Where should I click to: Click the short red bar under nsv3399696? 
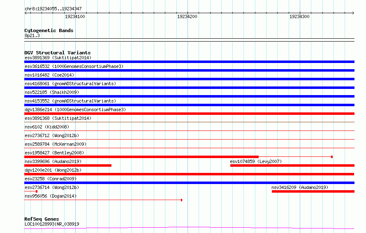pos(68,165)
